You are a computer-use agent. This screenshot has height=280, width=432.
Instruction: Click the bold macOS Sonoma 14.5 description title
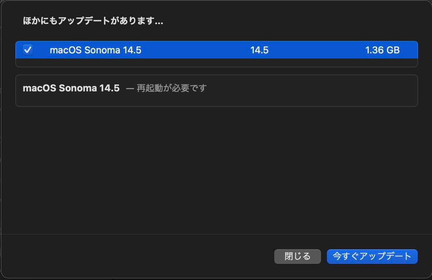click(x=71, y=88)
